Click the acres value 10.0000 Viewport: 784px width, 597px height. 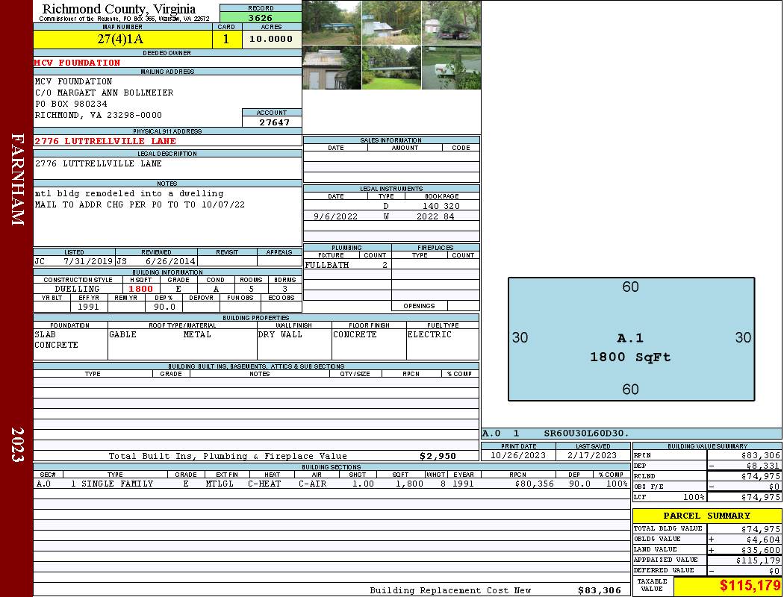click(271, 40)
